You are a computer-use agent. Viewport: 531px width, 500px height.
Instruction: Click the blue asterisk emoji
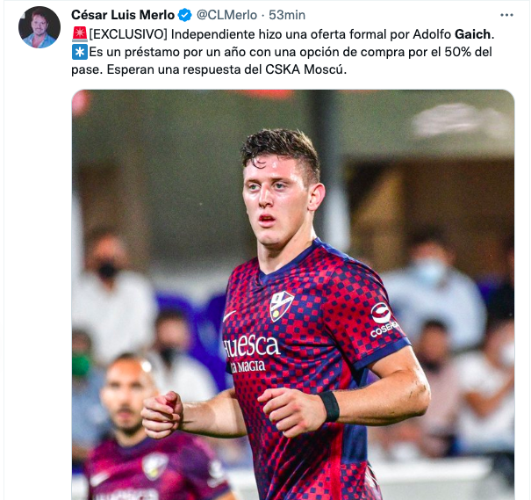[80, 52]
